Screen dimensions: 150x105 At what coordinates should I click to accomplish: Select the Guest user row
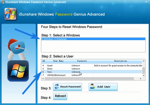click(x=92, y=66)
